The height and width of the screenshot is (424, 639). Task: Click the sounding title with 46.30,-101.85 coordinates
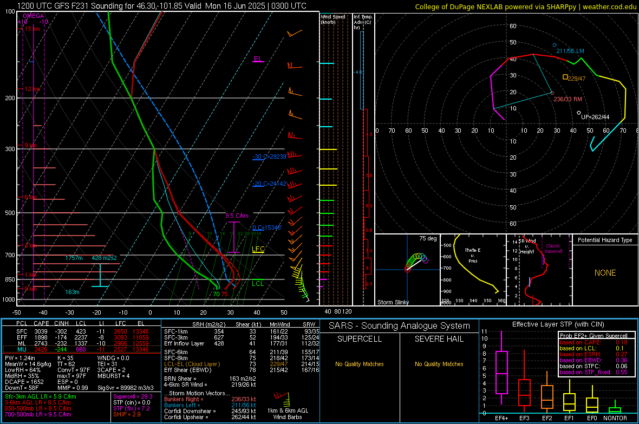pos(162,6)
